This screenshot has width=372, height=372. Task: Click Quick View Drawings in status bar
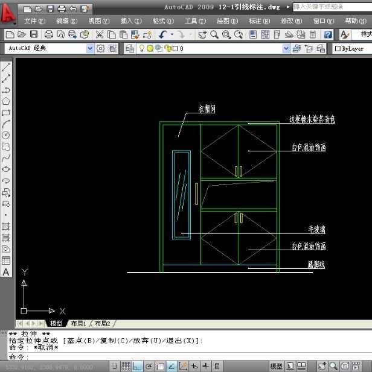[301, 366]
